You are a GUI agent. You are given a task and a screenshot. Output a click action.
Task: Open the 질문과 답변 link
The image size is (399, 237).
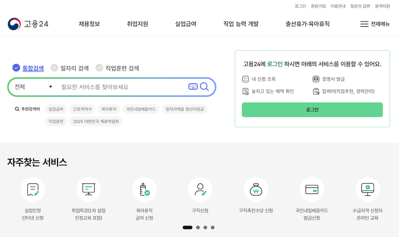(360, 6)
